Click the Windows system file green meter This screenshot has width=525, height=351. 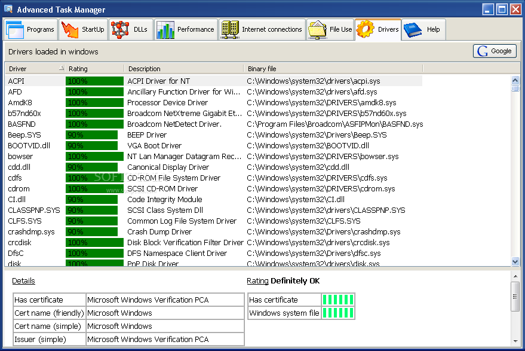point(338,313)
